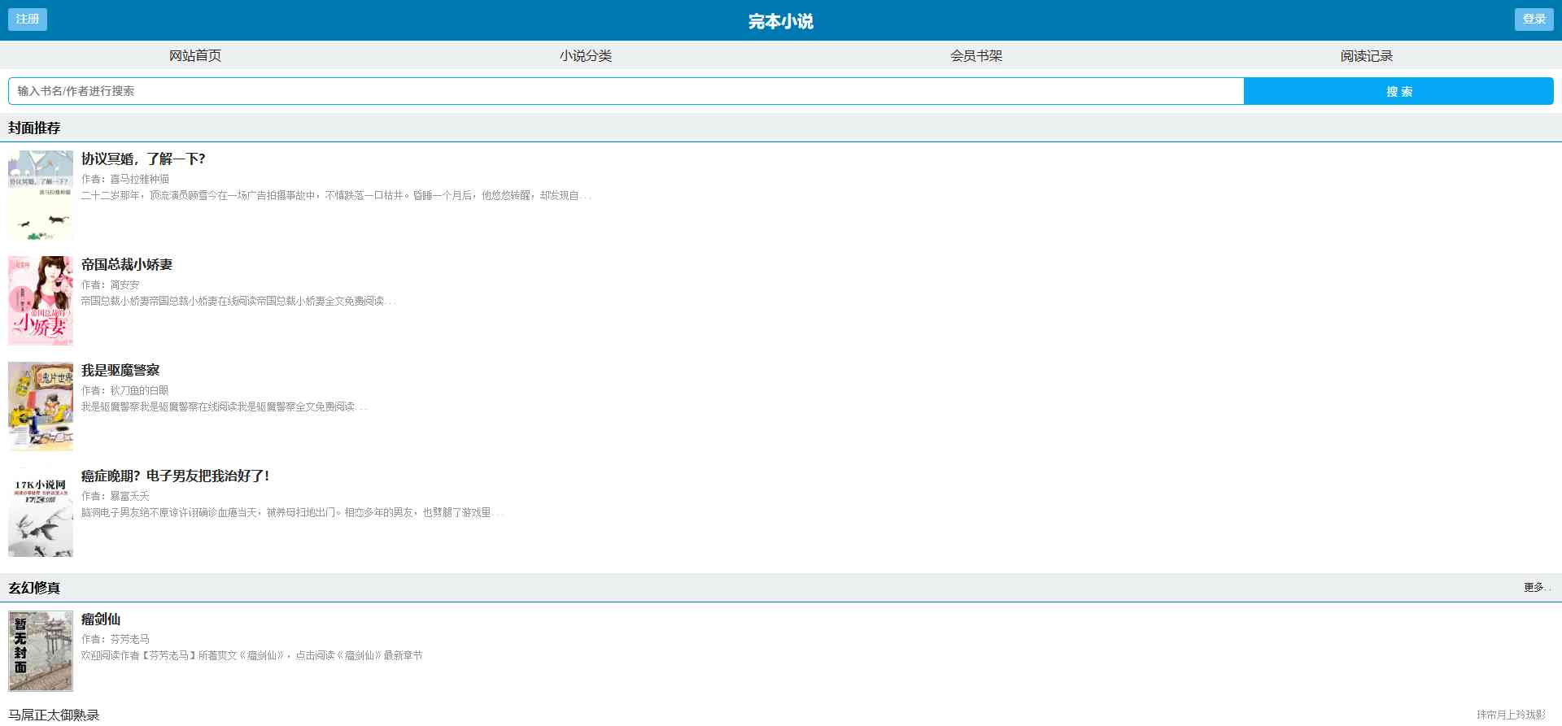Focus the book/author search input field

coord(625,91)
